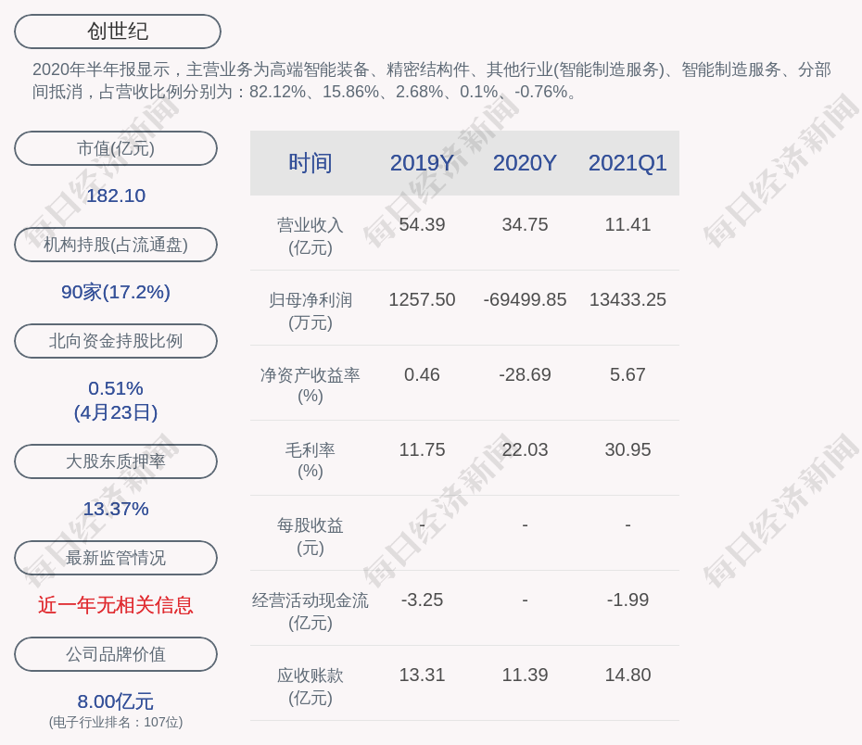Click the ROE value -28.69
The height and width of the screenshot is (745, 862).
click(x=525, y=374)
